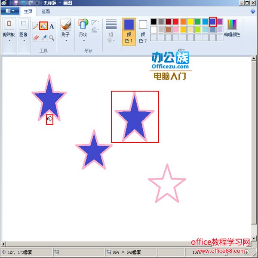This screenshot has height=258, width=258.
Task: Pick the yellow color swatch
Action: 190,22
